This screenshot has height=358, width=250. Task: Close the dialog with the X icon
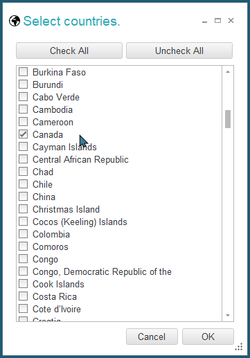pos(231,21)
